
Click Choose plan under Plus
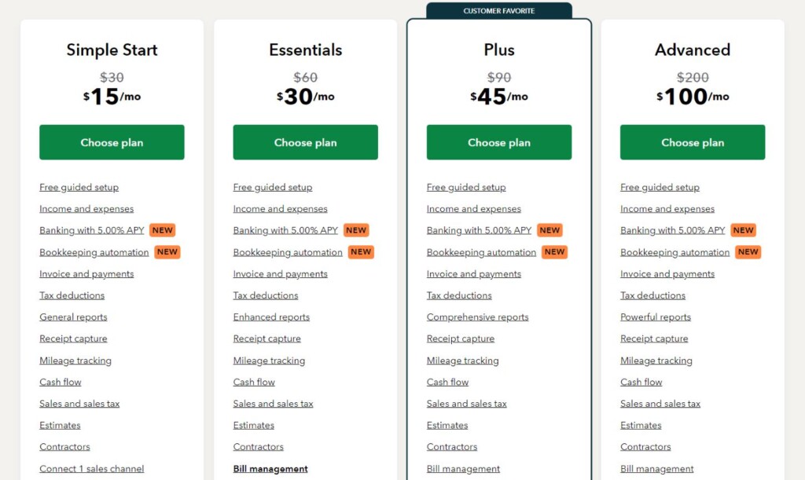coord(498,142)
